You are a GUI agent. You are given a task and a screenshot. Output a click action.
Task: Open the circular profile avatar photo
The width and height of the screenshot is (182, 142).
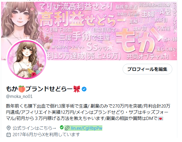[x=27, y=59]
